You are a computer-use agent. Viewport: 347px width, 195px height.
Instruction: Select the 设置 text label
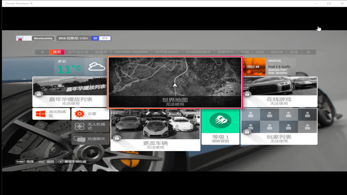click(92, 114)
